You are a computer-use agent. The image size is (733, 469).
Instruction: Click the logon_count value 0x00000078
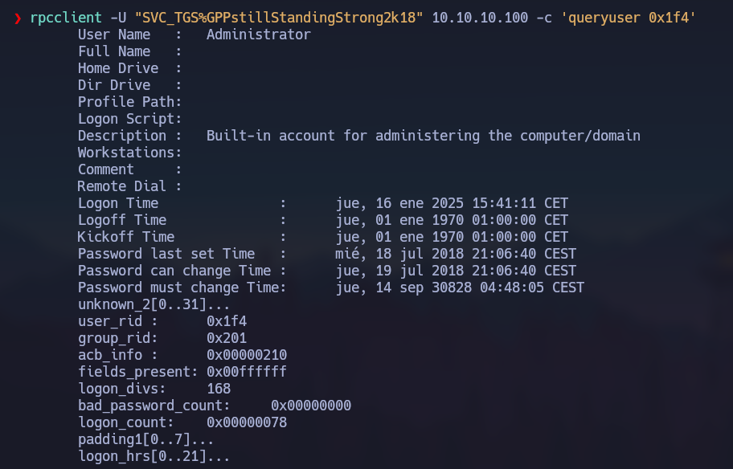point(247,422)
